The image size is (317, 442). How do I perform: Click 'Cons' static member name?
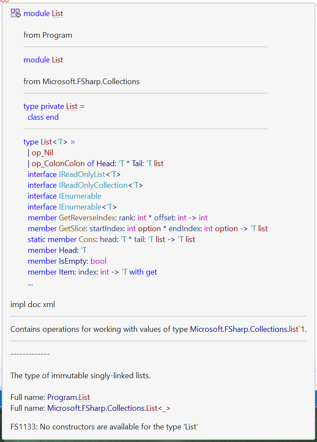pos(87,239)
